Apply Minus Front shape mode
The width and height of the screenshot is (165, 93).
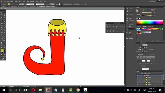pos(110,27)
